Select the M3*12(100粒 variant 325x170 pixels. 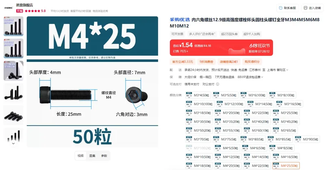[x=230, y=104]
